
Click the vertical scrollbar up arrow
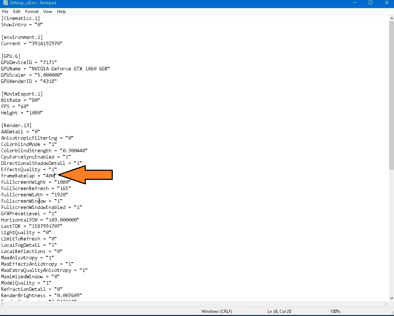coord(391,18)
